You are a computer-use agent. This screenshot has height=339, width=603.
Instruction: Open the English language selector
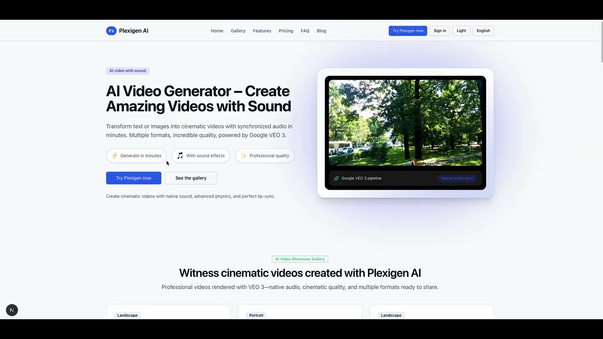(x=483, y=31)
